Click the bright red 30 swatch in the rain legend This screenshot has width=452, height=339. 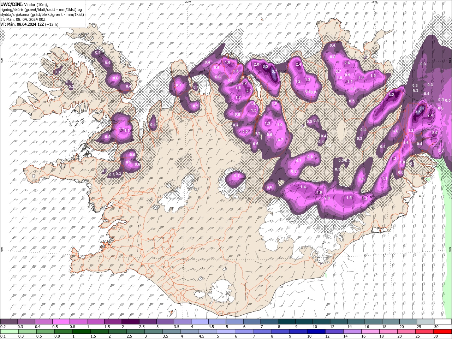tap(443, 332)
